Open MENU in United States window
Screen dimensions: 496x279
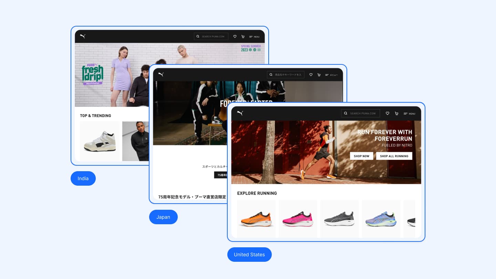[x=409, y=113]
